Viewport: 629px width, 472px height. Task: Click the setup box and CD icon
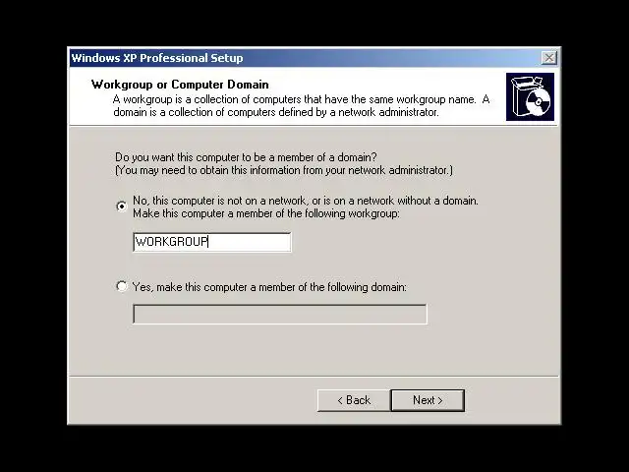pyautogui.click(x=530, y=96)
